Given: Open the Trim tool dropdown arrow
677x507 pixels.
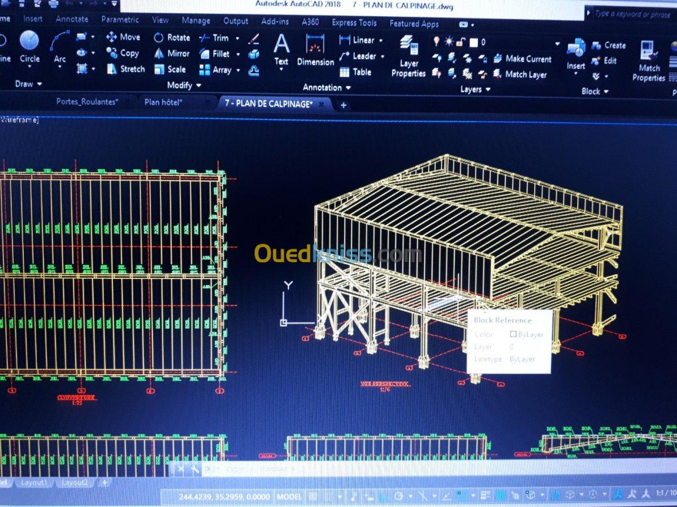Looking at the screenshot, I should [237, 39].
